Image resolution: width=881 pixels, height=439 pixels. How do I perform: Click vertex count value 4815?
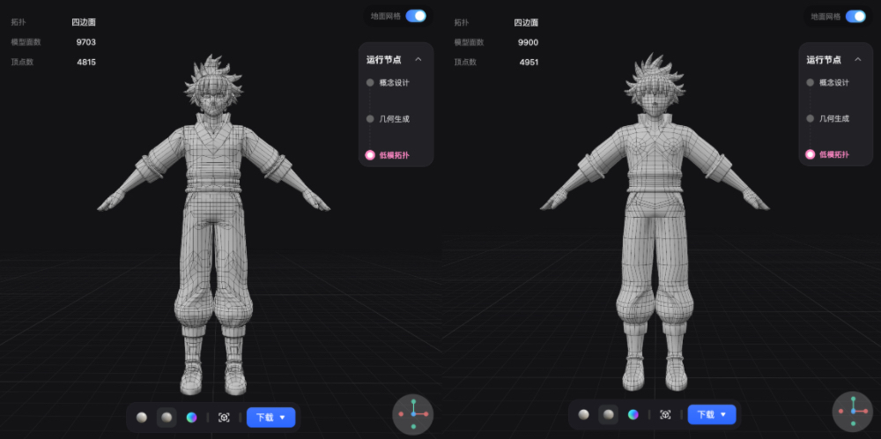86,62
